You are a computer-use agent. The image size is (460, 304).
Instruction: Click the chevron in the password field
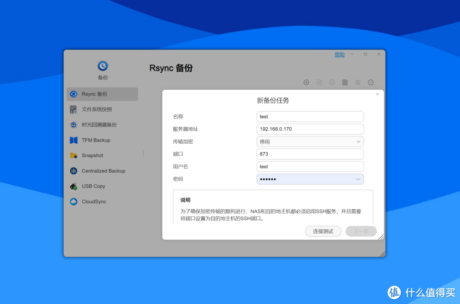point(358,179)
